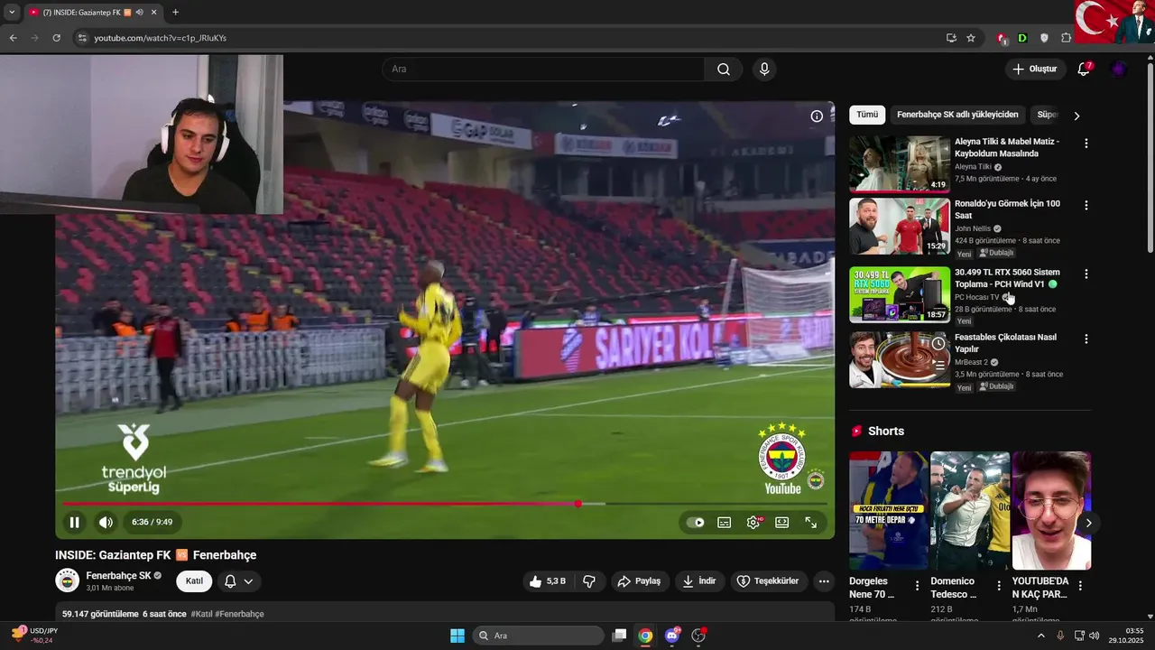Open more actions menu below video
1155x650 pixels.
point(824,581)
